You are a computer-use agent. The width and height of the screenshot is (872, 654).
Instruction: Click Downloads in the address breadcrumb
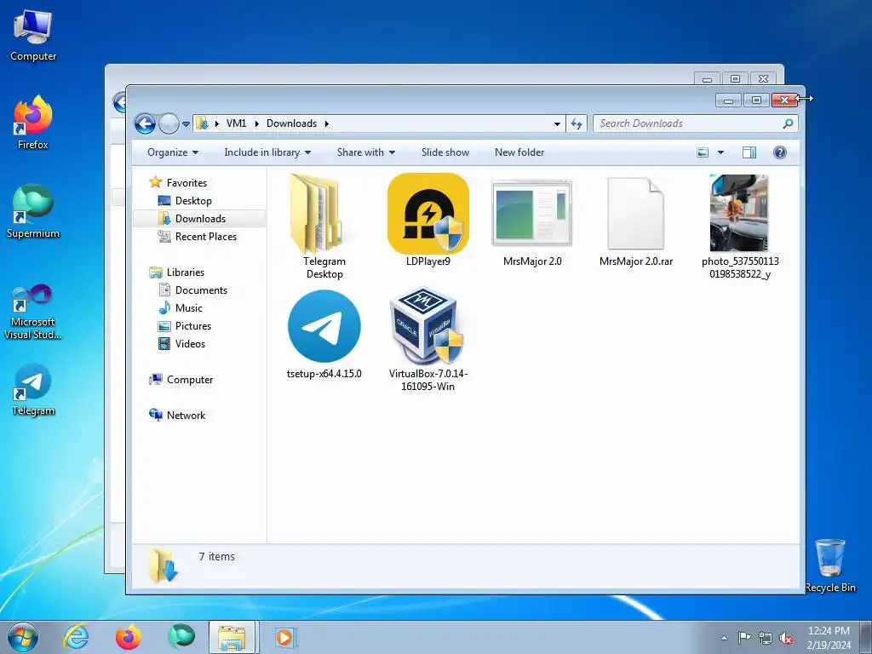[x=291, y=123]
